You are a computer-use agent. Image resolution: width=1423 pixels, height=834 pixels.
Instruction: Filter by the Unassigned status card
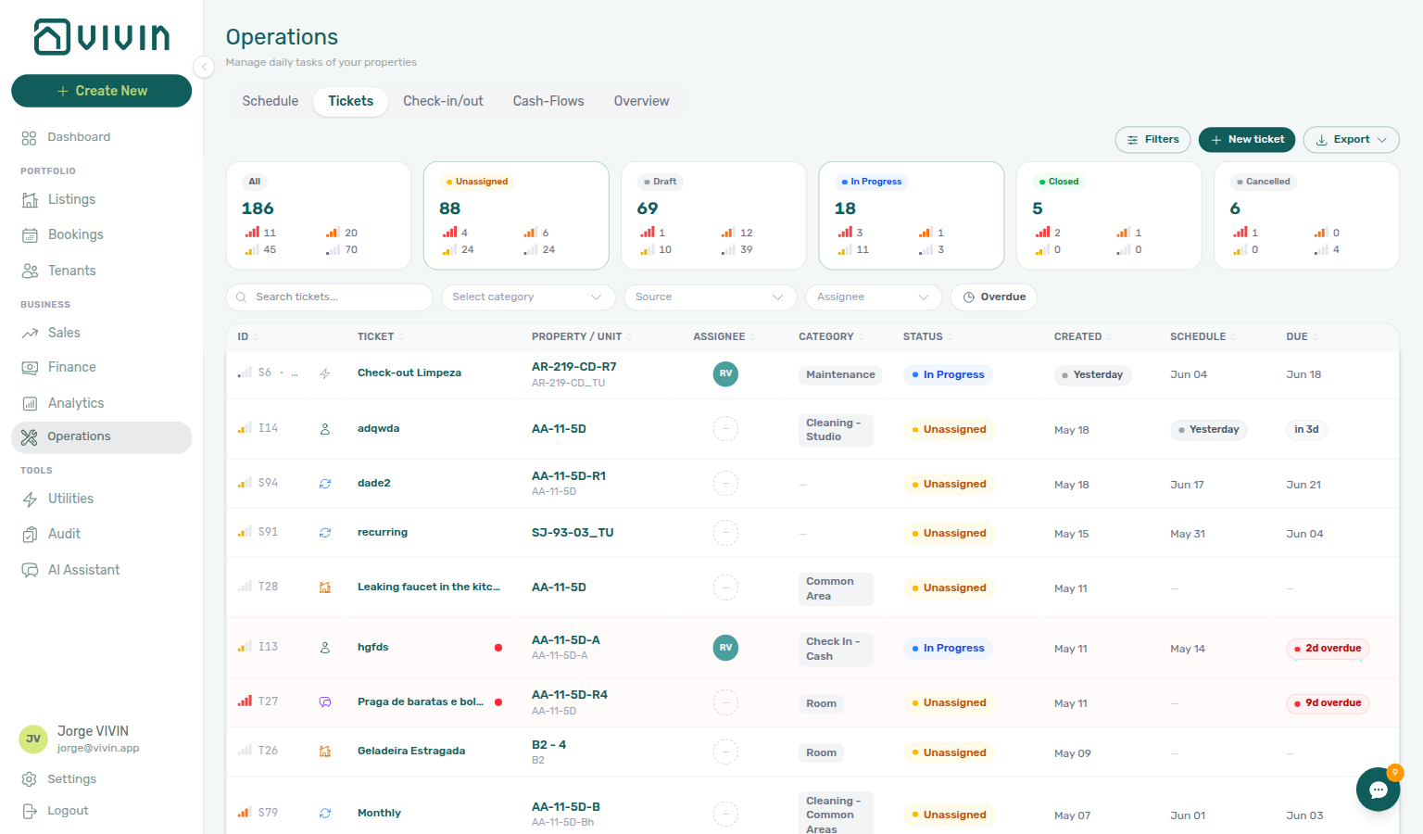point(516,216)
